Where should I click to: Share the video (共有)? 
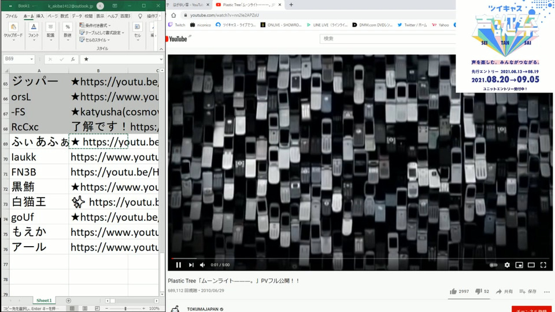point(504,291)
